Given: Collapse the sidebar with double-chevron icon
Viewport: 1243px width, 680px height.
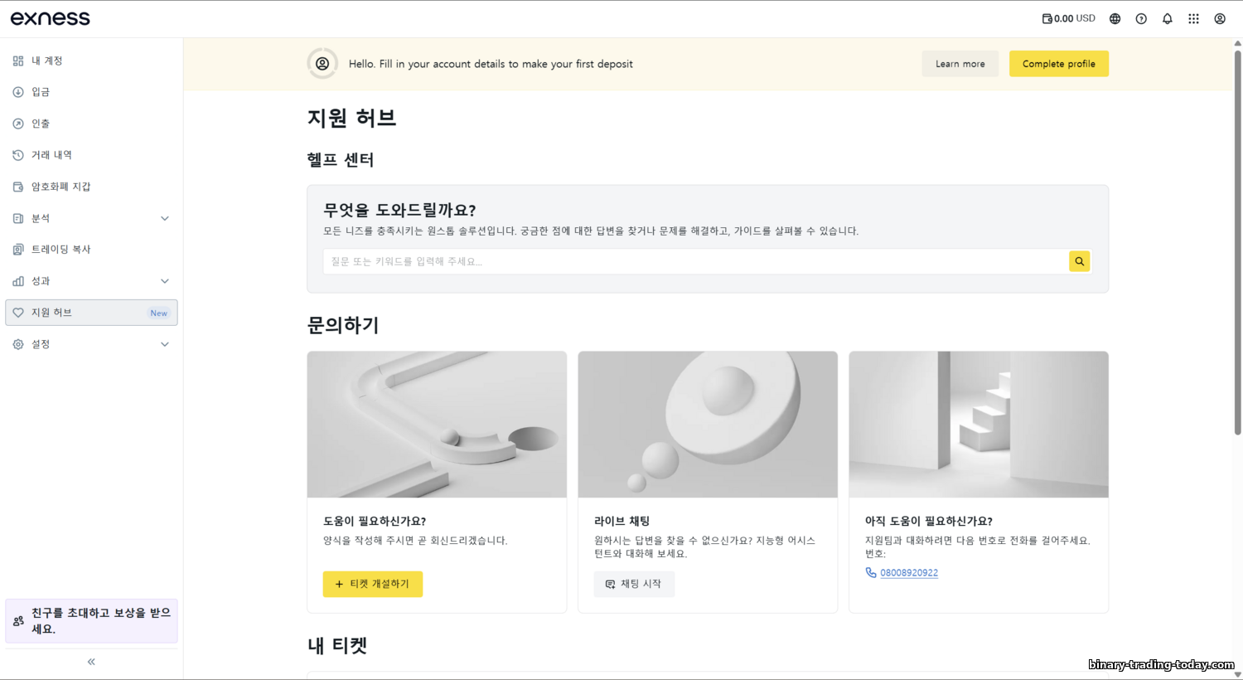Looking at the screenshot, I should 91,662.
